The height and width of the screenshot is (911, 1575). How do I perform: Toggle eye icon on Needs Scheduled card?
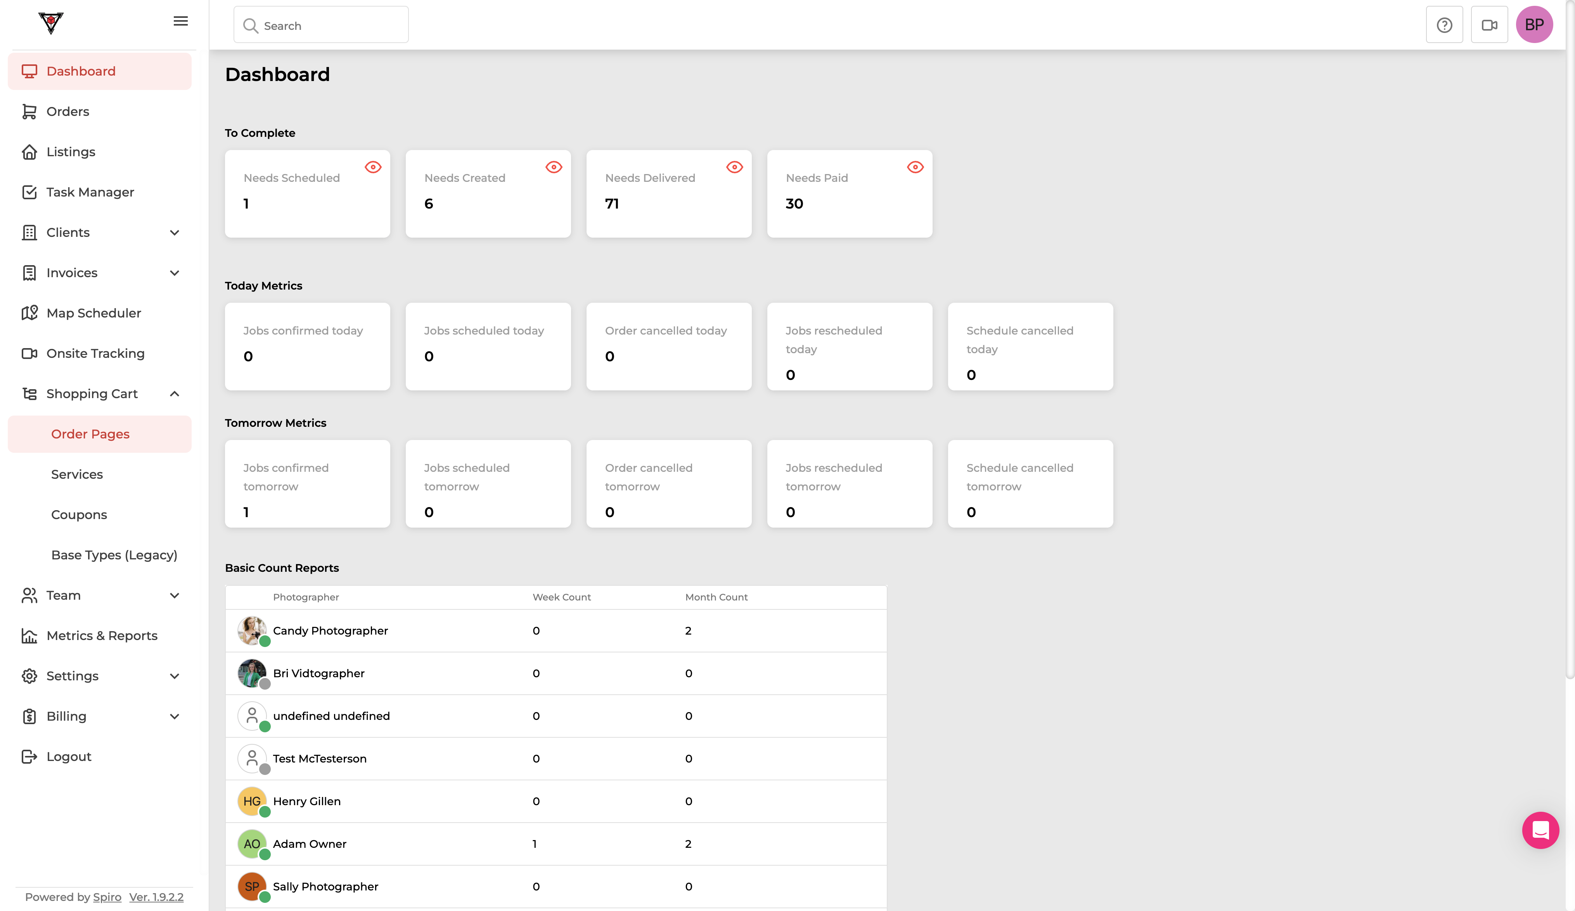(x=373, y=167)
